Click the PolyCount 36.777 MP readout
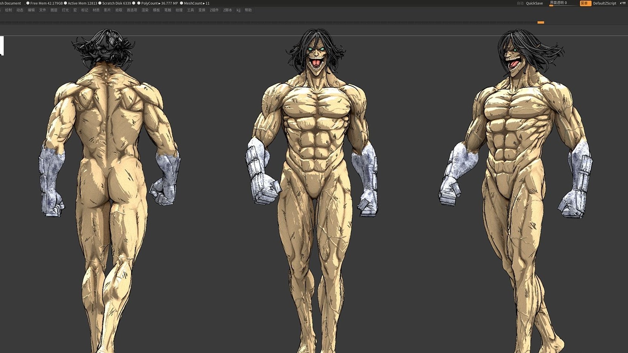This screenshot has width=628, height=353. [x=159, y=3]
